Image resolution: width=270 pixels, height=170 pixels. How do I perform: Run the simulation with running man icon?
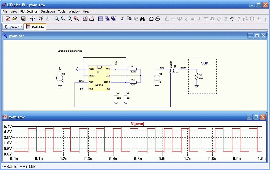(x=41, y=19)
